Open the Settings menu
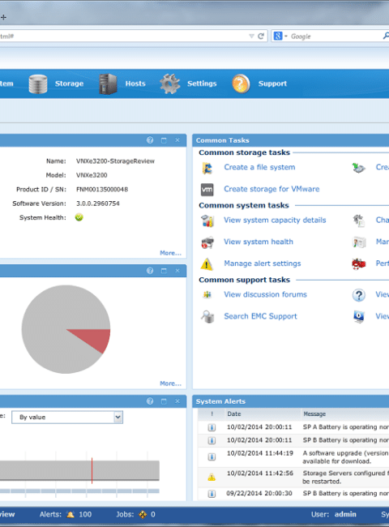 click(x=202, y=84)
